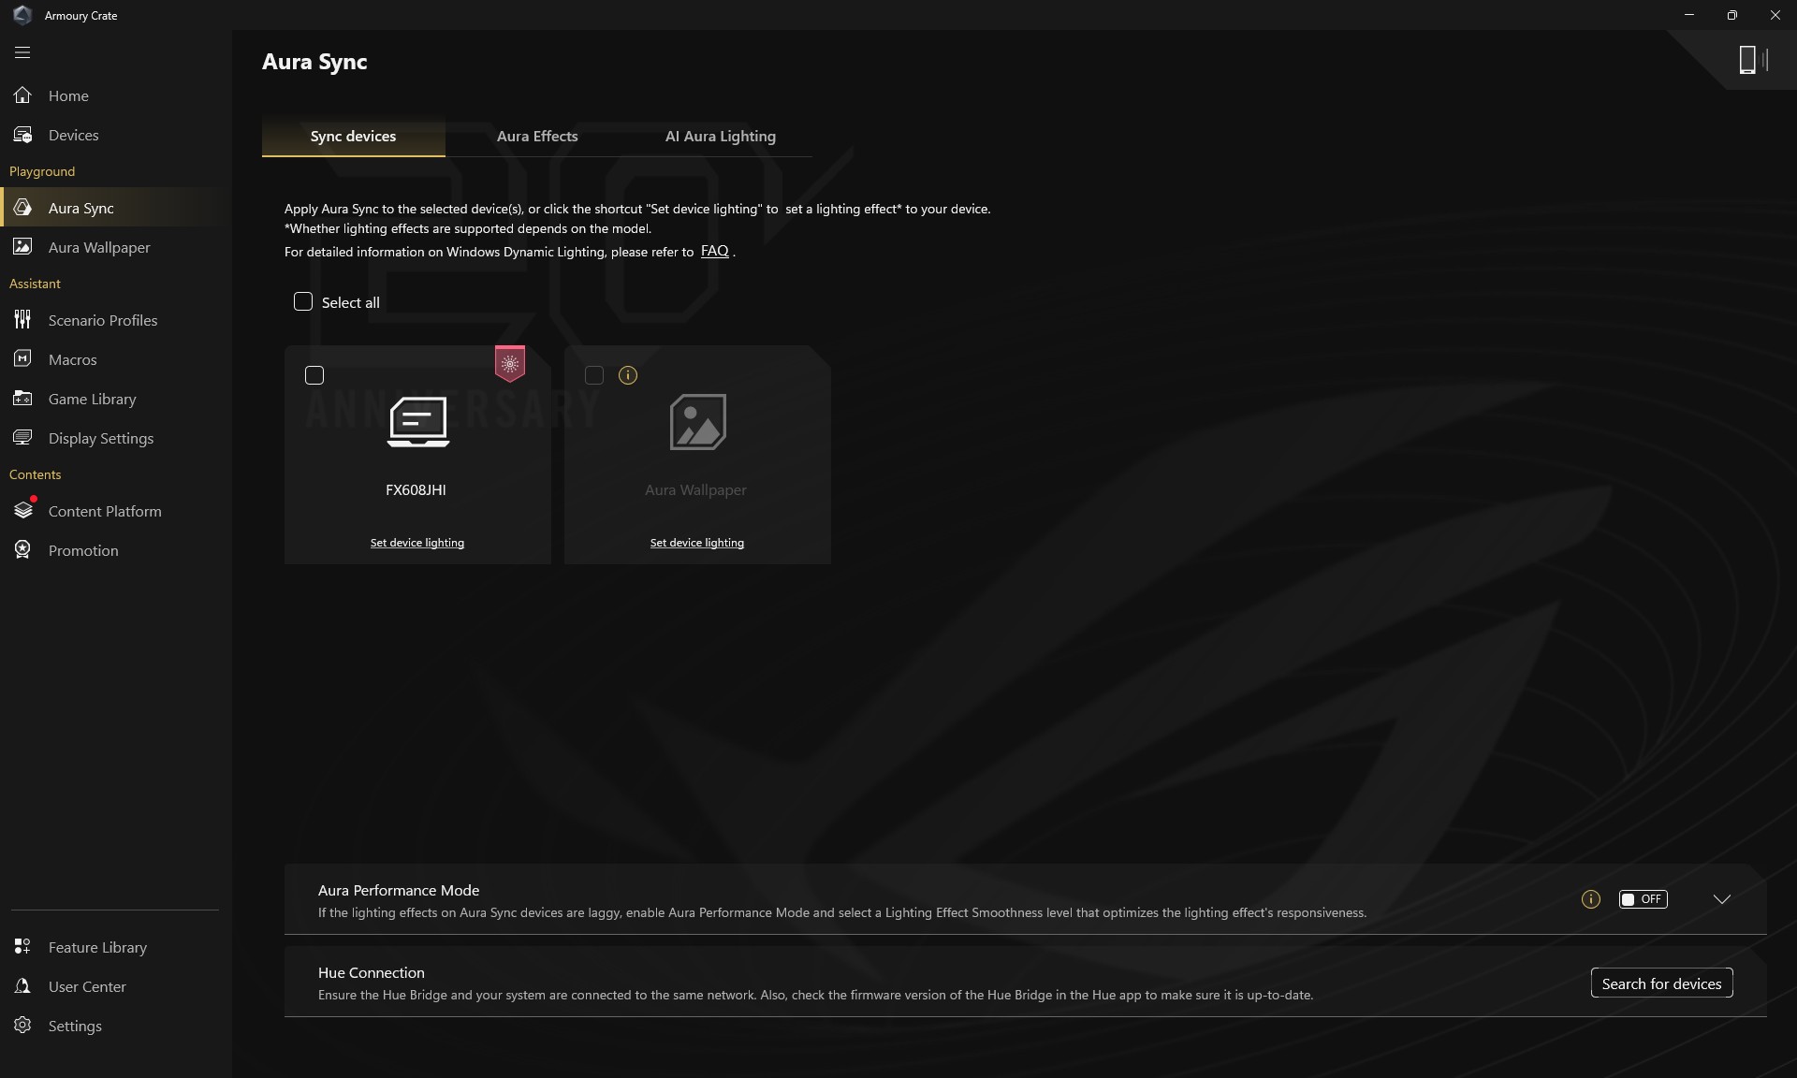Open Devices in the sidebar
Screen dimensions: 1797x1078
tap(116, 135)
